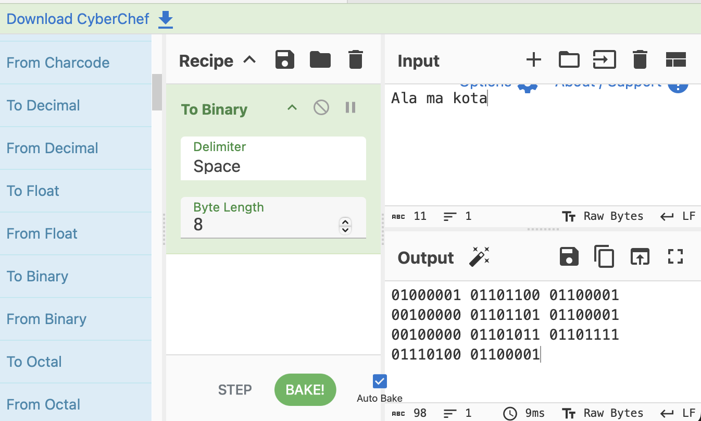Viewport: 701px width, 421px height.
Task: Reset pane layout icon
Action: click(675, 60)
